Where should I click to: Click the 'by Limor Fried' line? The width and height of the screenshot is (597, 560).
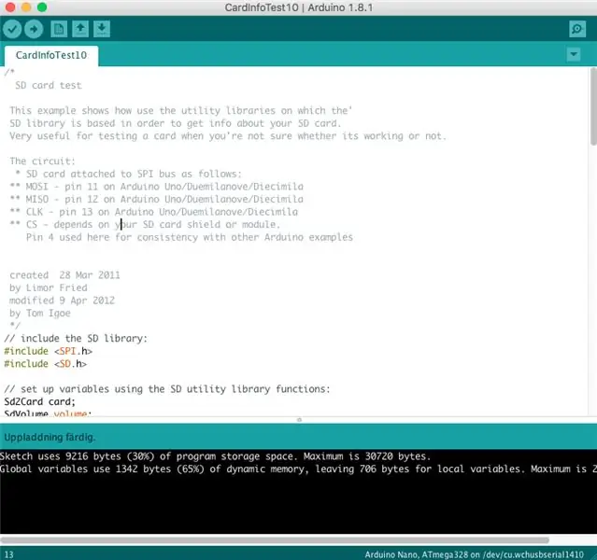click(49, 287)
